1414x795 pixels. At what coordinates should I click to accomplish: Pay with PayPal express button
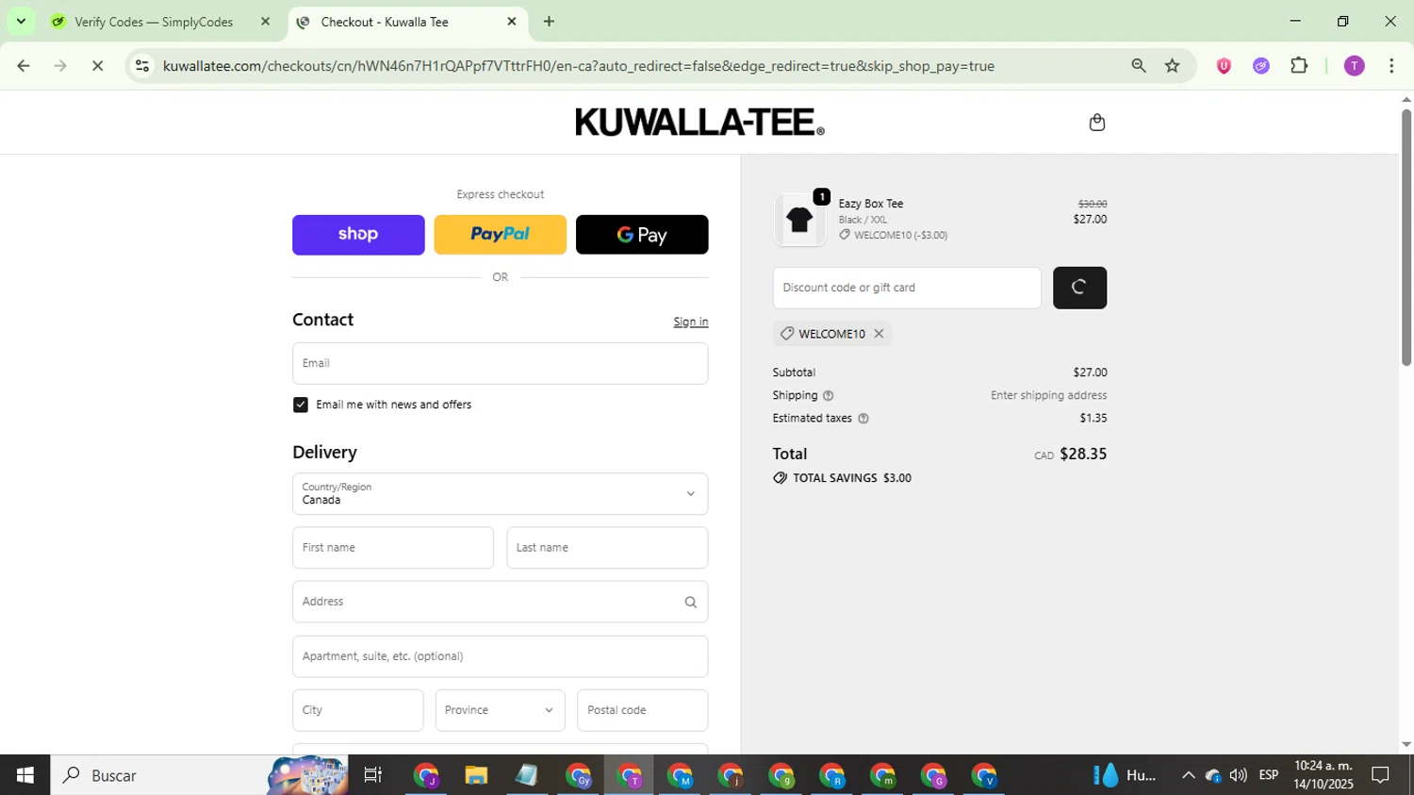[x=500, y=235]
